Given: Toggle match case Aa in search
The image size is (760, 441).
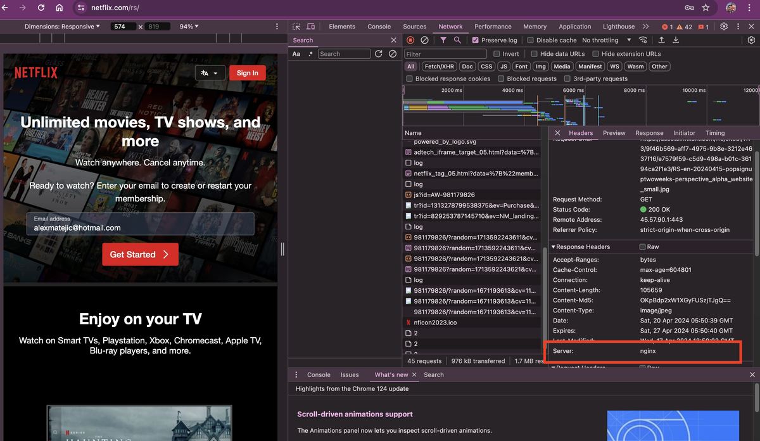Looking at the screenshot, I should tap(296, 54).
